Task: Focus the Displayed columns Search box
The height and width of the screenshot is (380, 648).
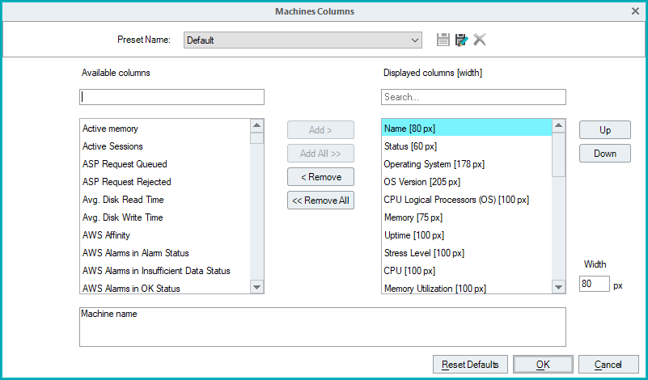Action: 473,97
